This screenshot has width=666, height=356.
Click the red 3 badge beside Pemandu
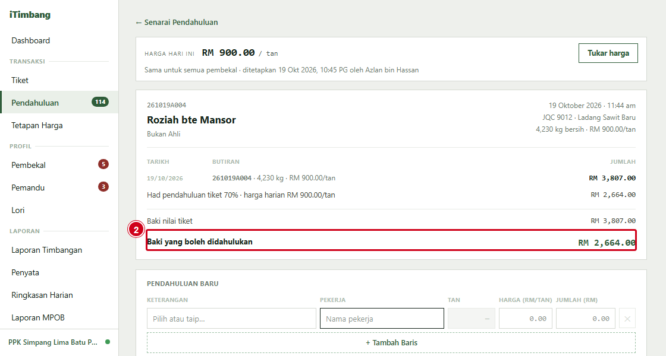point(103,186)
